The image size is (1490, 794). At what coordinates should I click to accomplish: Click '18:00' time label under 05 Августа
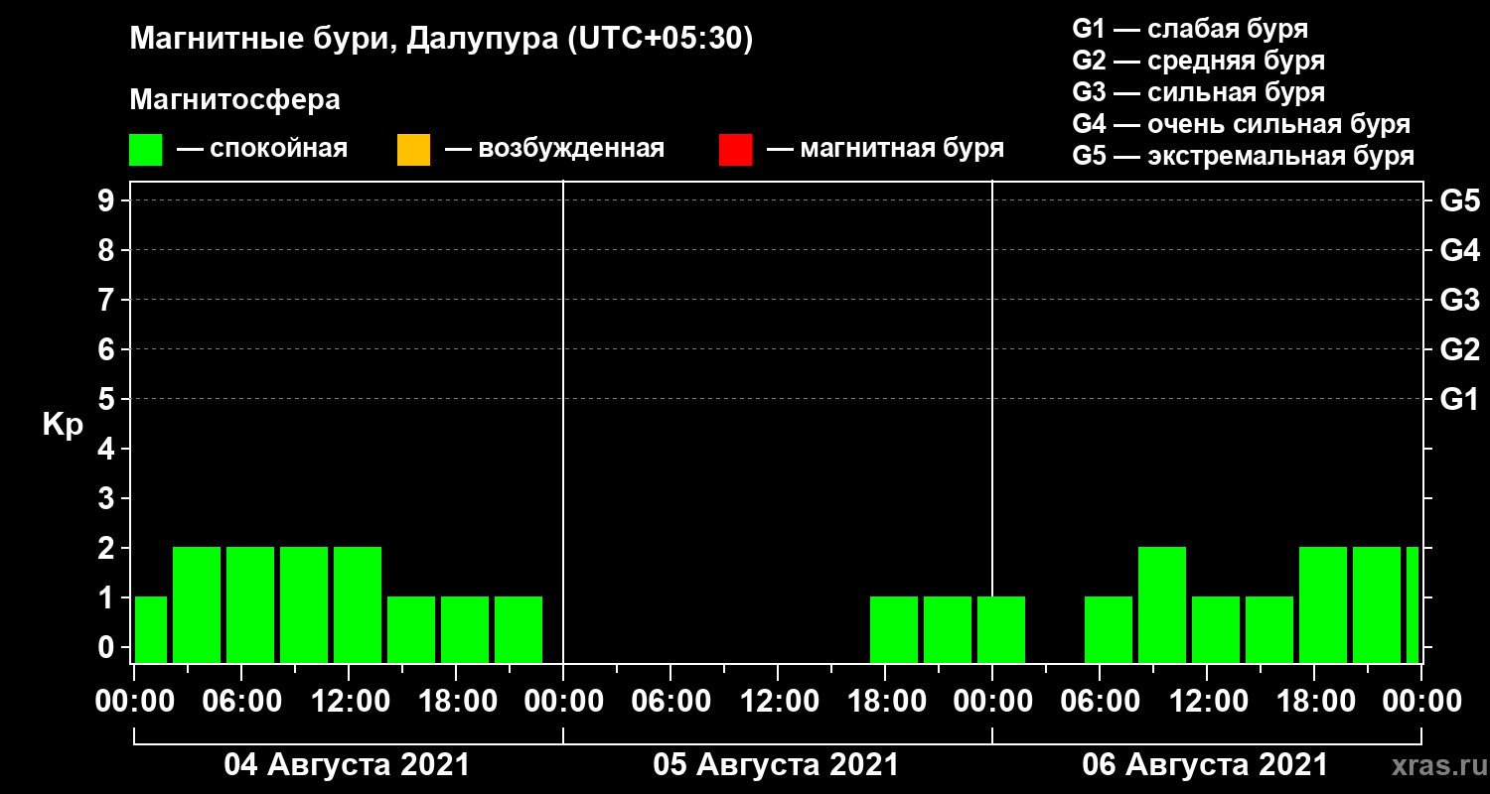point(885,702)
